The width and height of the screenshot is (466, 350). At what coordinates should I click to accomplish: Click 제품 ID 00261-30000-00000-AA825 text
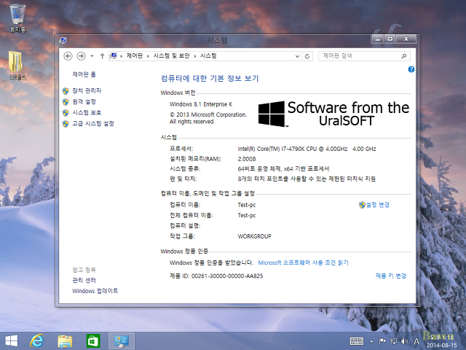click(216, 276)
